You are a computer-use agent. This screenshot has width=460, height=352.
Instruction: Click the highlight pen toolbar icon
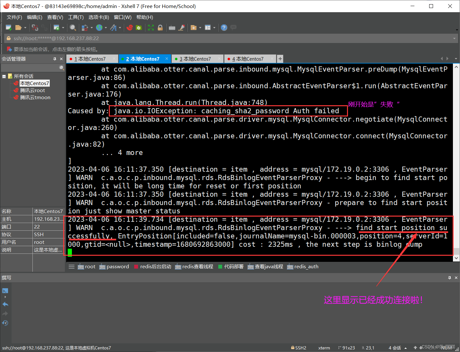pyautogui.click(x=182, y=28)
